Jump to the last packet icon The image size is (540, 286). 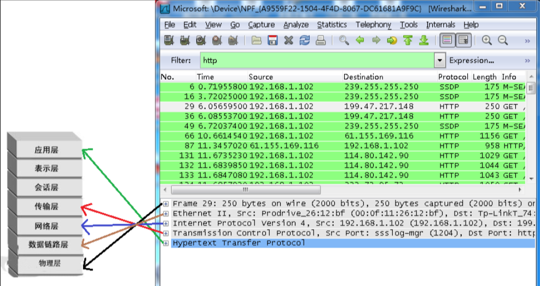click(424, 40)
